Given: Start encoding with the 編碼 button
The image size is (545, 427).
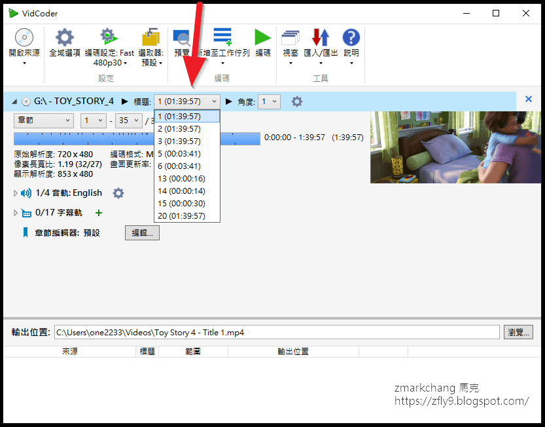Looking at the screenshot, I should click(x=262, y=39).
